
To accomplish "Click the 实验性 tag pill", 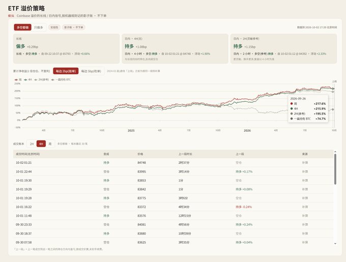I will coord(54,27).
